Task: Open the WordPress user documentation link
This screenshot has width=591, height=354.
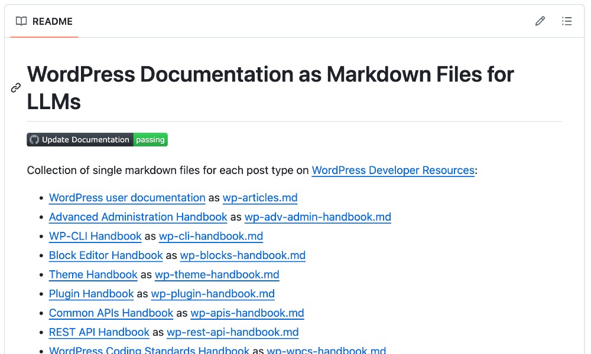Action: coord(126,198)
